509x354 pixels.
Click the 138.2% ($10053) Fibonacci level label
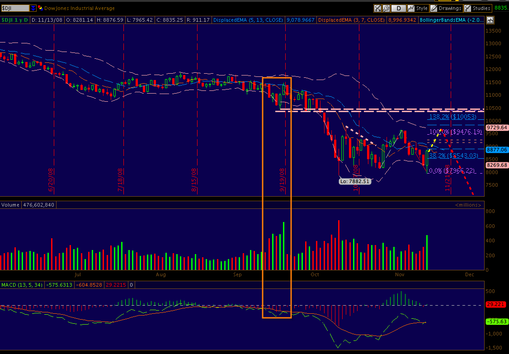453,117
